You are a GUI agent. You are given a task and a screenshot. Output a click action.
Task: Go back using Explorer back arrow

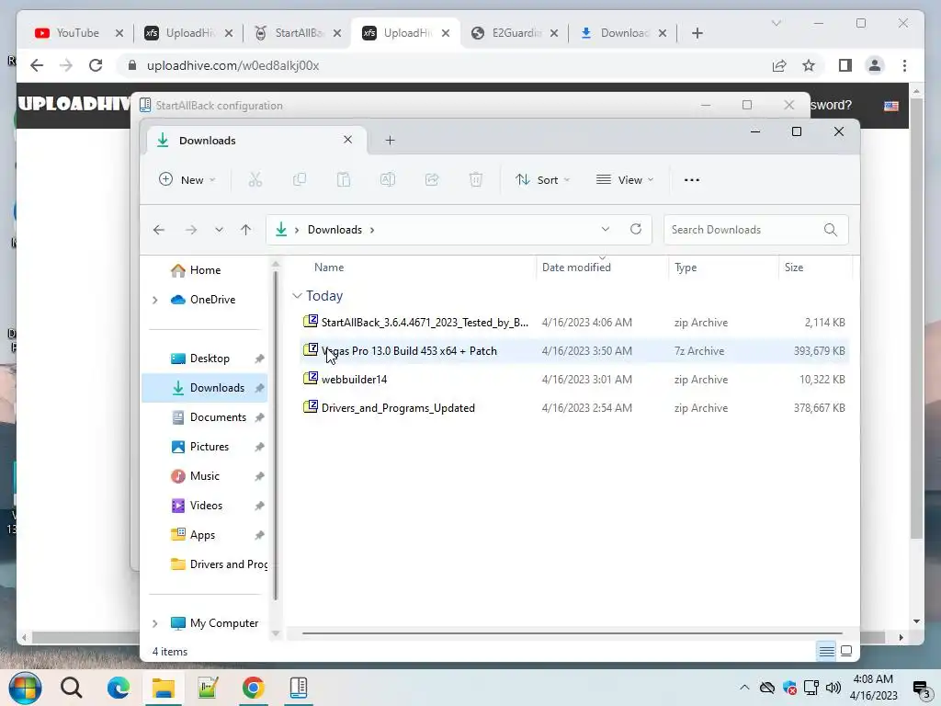(159, 229)
